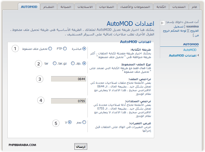Open the الصيانة tab

coord(66,7)
